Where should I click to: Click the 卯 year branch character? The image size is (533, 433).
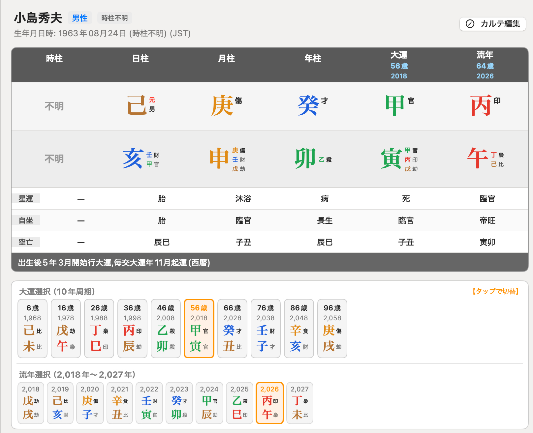coord(305,158)
